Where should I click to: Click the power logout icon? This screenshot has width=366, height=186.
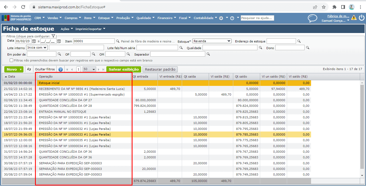coord(361,18)
